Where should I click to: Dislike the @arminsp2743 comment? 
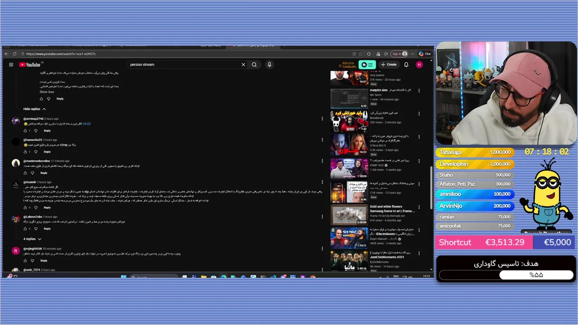point(36,131)
